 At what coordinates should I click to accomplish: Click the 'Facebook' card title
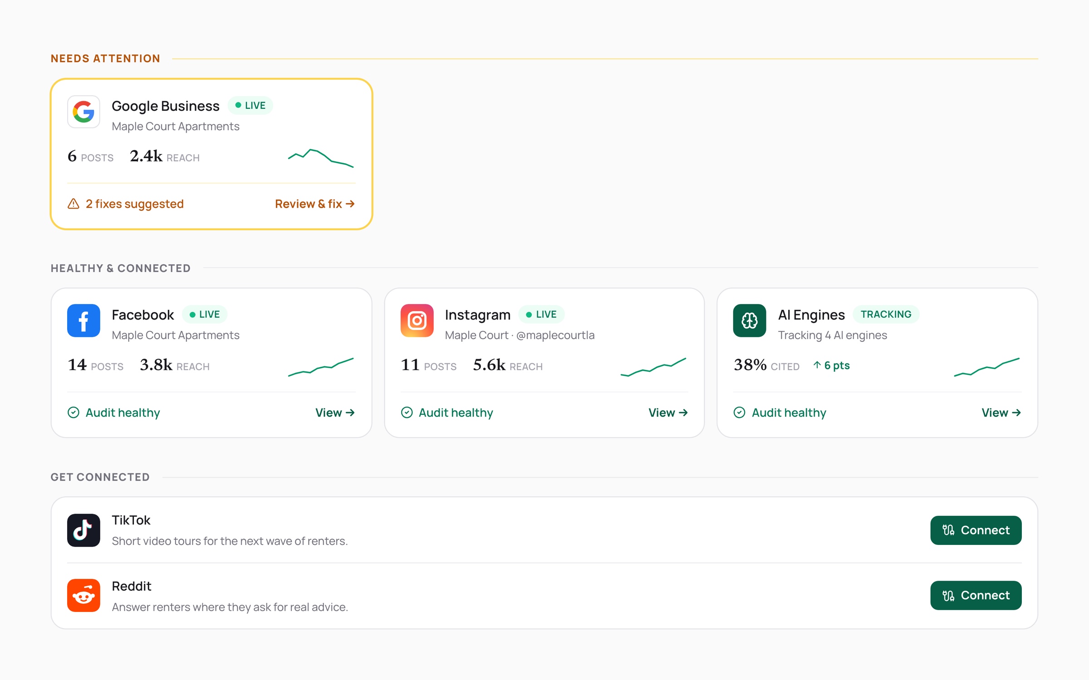click(143, 315)
